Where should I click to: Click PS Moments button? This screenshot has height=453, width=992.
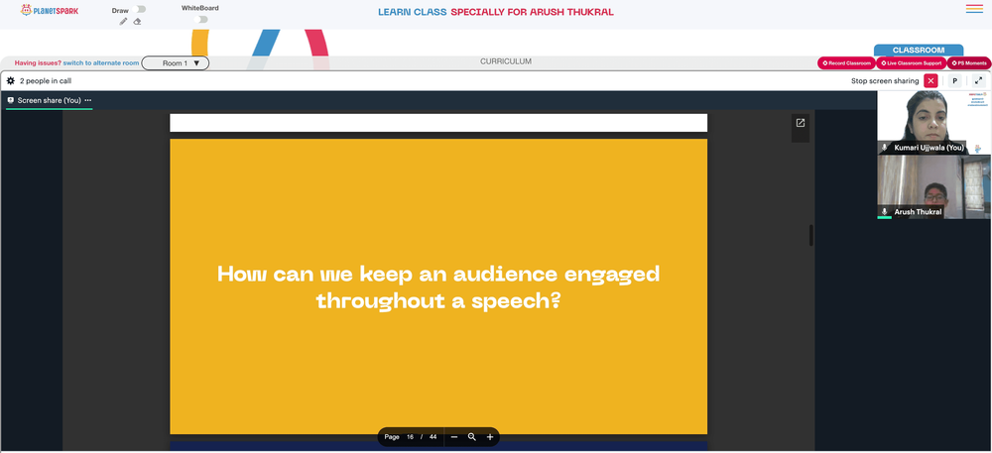coord(968,63)
